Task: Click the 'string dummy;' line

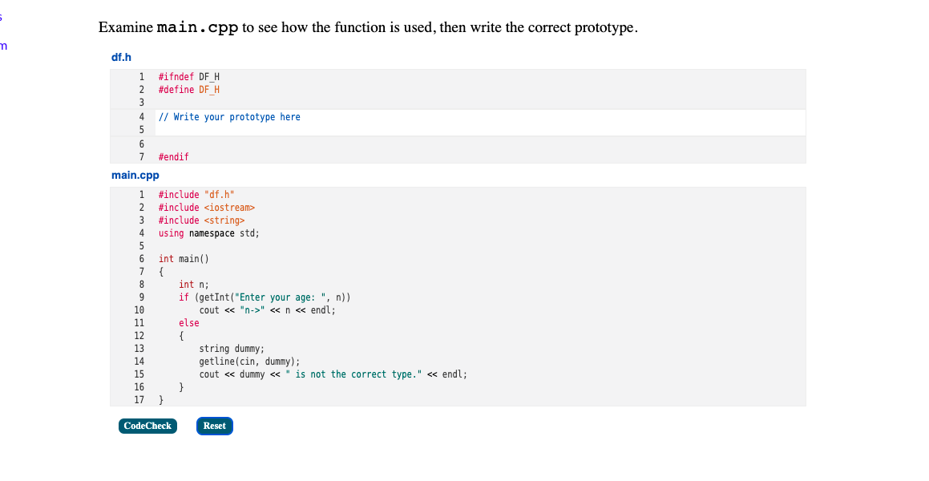Action: click(232, 349)
